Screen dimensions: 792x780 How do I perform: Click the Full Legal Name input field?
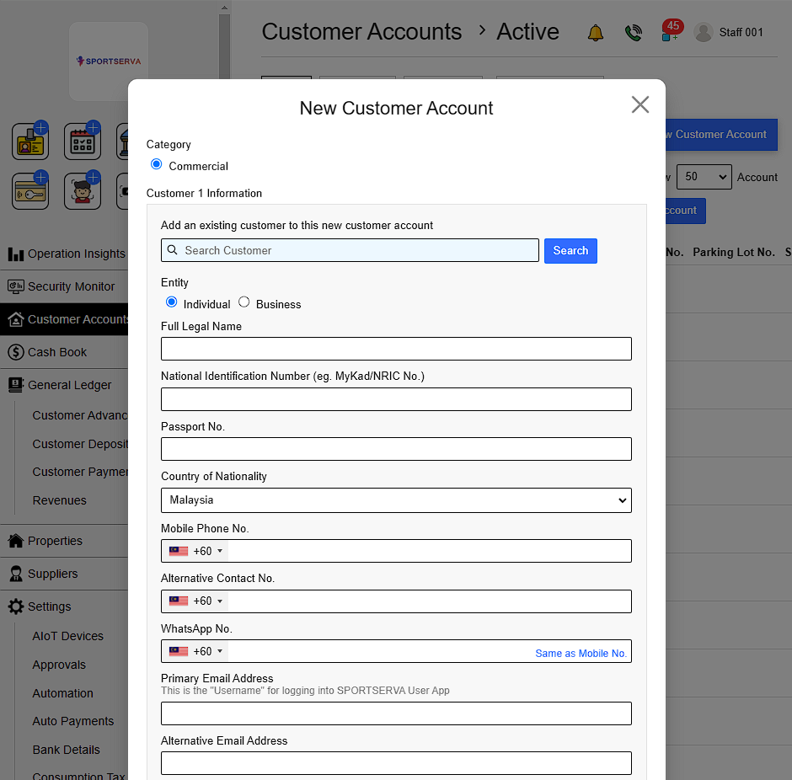(396, 349)
